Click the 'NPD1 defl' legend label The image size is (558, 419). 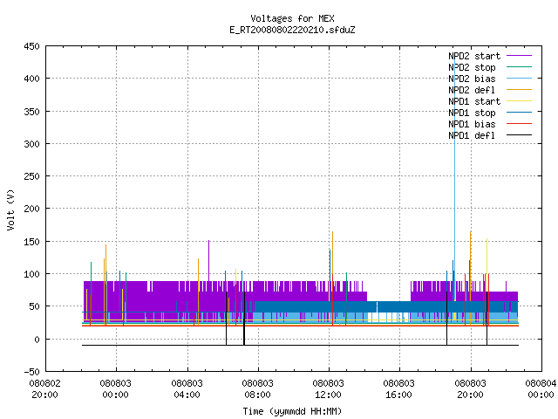472,135
